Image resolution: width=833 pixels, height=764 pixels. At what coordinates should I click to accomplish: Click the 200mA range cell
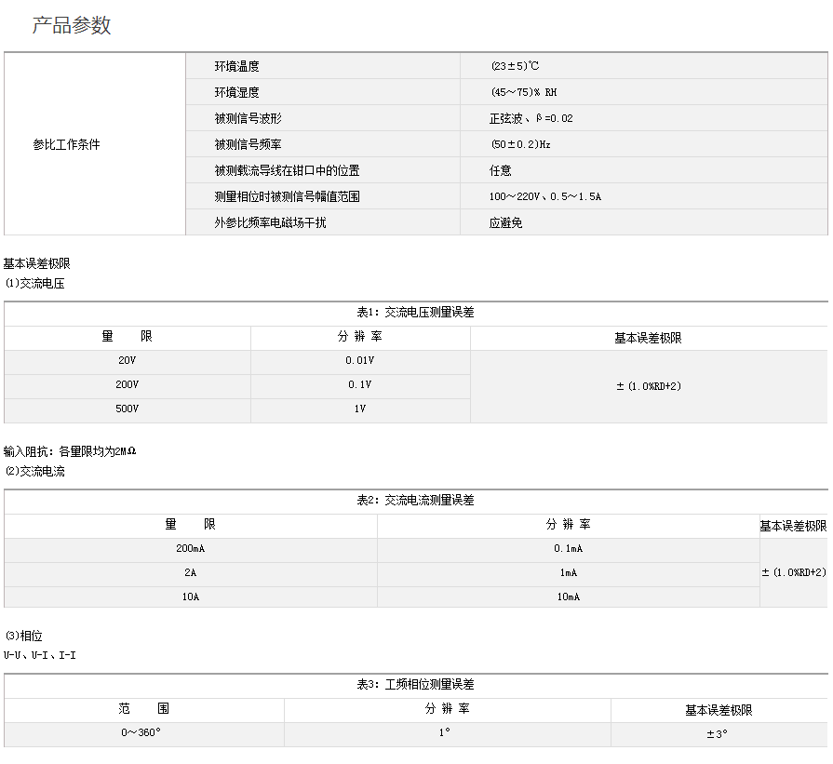click(190, 549)
